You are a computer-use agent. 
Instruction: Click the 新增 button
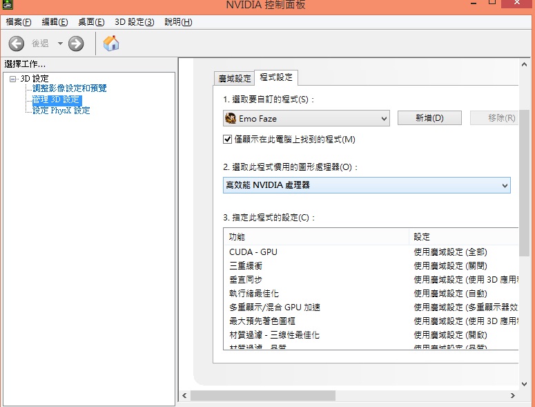click(x=429, y=118)
